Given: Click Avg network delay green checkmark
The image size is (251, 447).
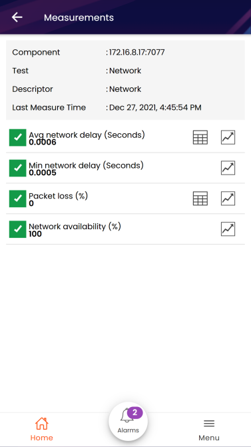Looking at the screenshot, I should pos(18,138).
